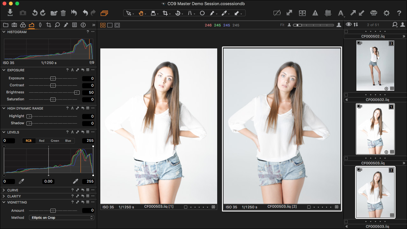
Task: Select the RGB channel in Levels
Action: (29, 140)
